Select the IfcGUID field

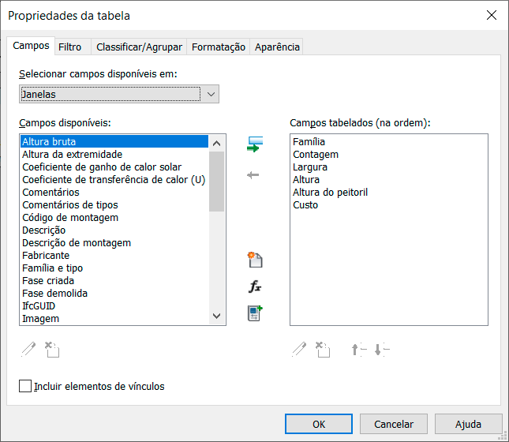click(x=114, y=306)
